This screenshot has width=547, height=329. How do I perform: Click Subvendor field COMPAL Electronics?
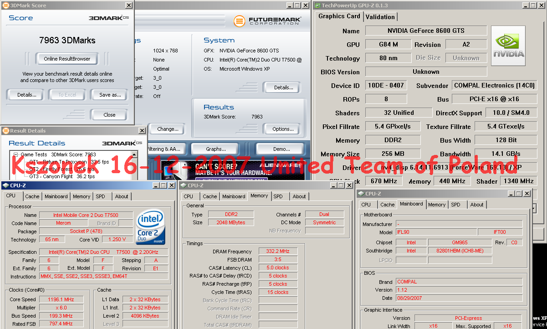click(494, 85)
